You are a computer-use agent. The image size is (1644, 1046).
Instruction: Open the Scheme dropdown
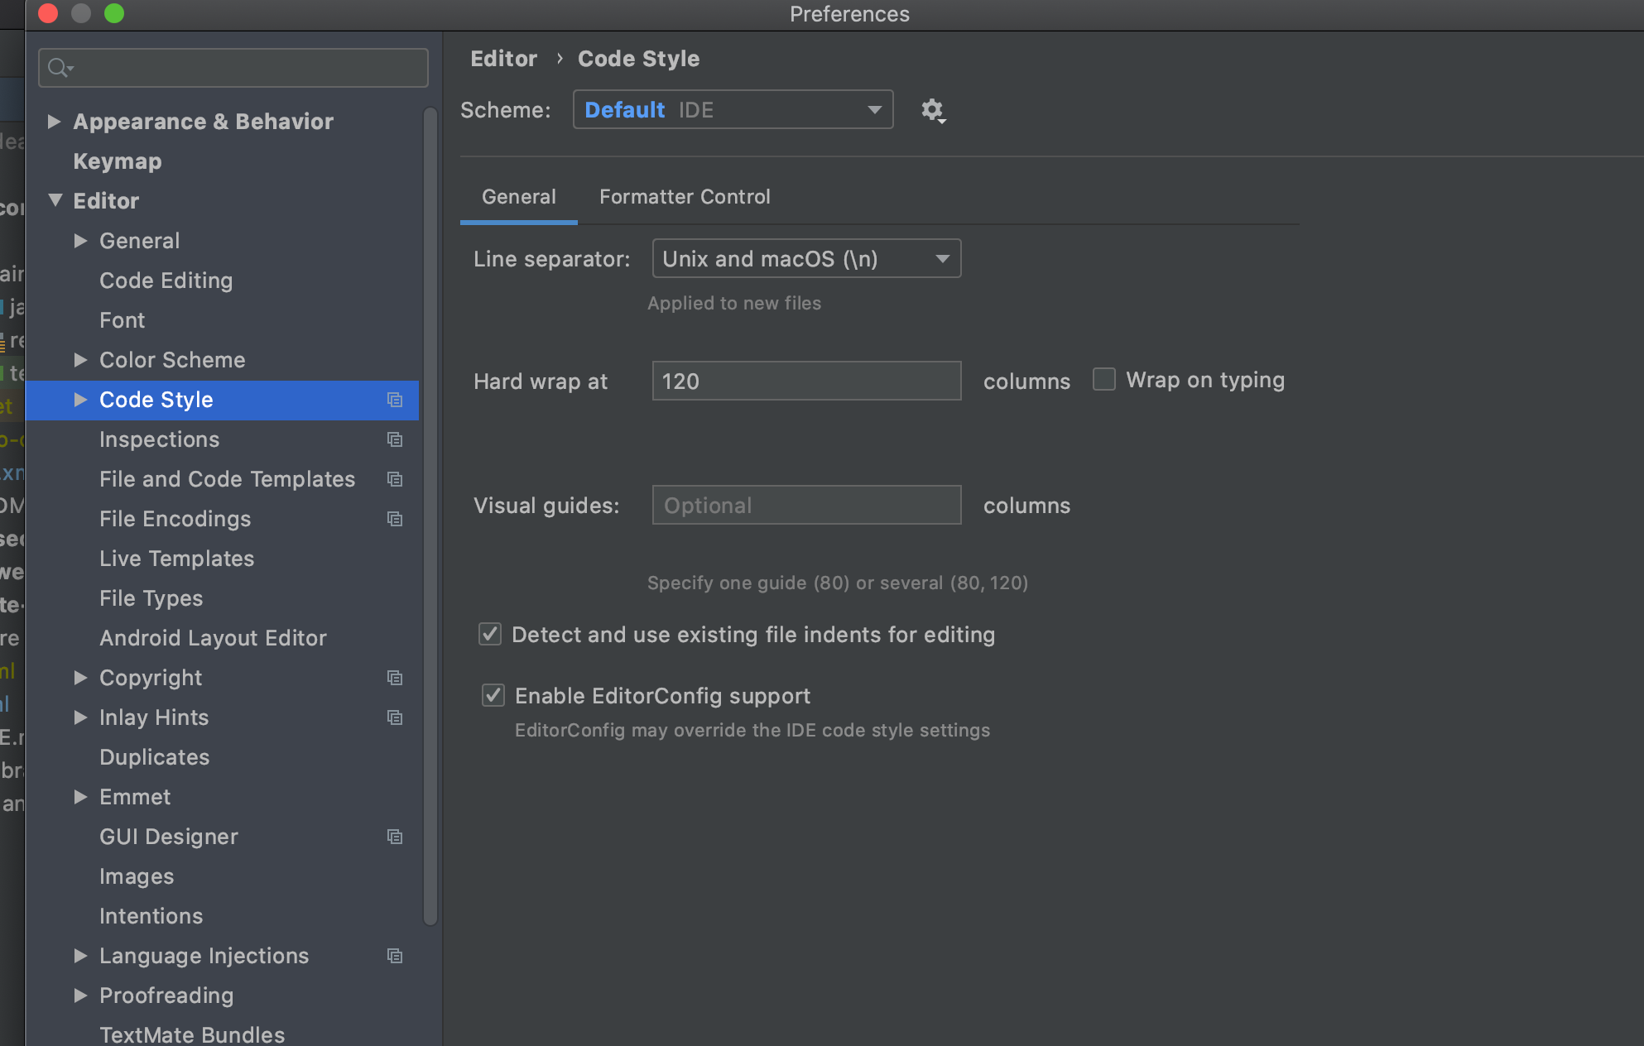pyautogui.click(x=733, y=110)
